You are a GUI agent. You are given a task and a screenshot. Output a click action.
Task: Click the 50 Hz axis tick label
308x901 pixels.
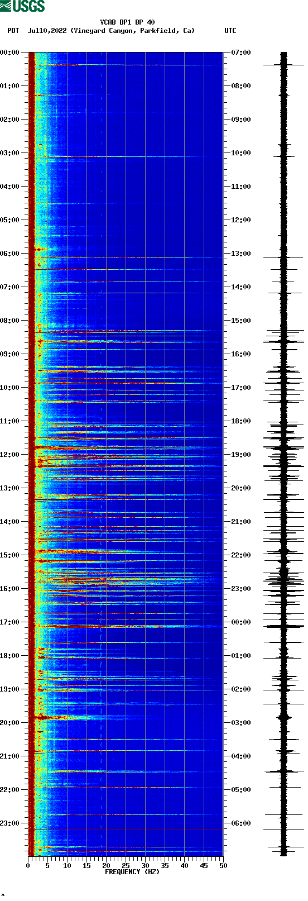tap(223, 866)
